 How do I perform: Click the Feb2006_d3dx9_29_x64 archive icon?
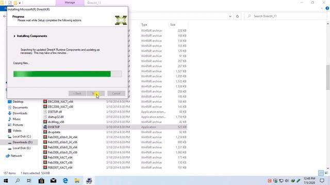[45, 147]
